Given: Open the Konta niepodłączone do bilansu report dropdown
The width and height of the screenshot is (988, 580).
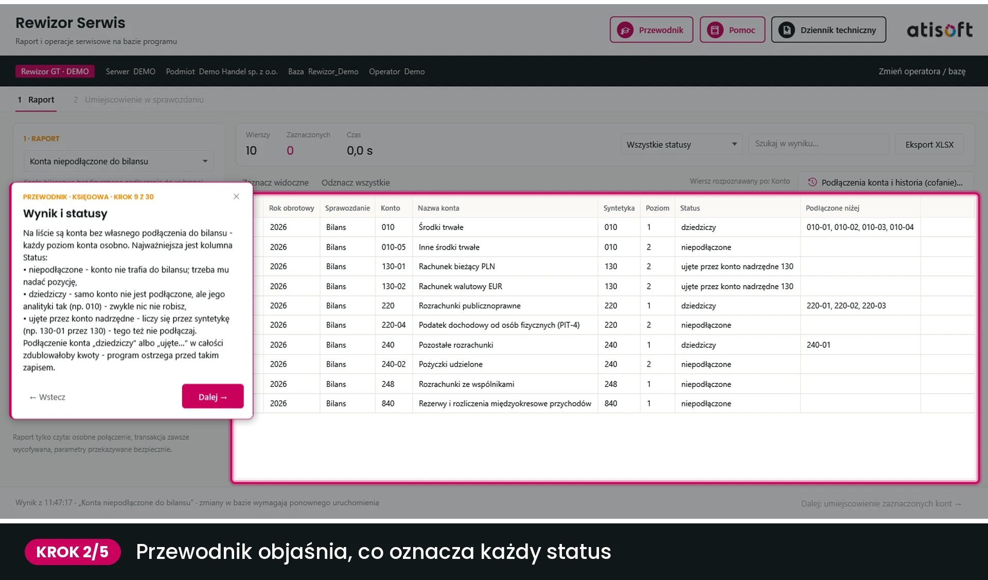Looking at the screenshot, I should 119,161.
